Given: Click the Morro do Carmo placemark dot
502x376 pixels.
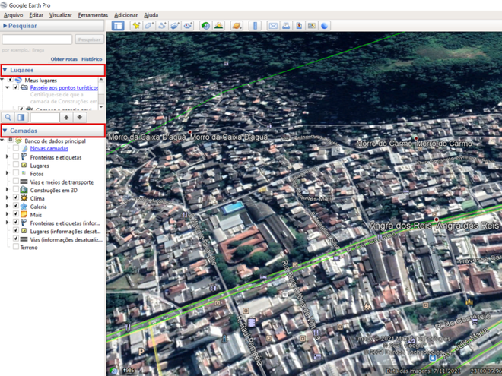Looking at the screenshot, I should point(416,138).
